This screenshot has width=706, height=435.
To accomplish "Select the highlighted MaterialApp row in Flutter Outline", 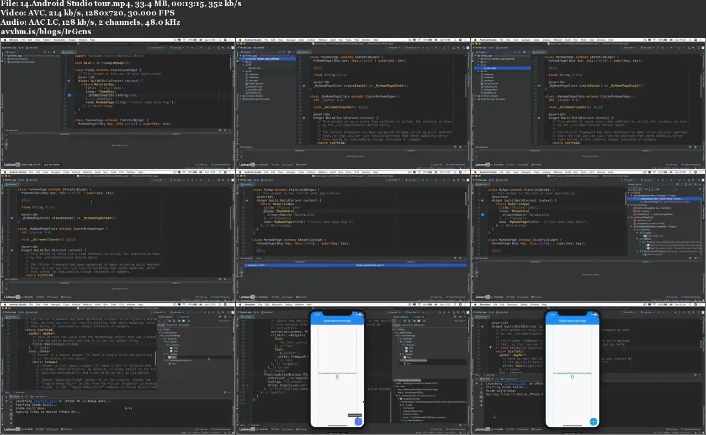I will (x=666, y=198).
